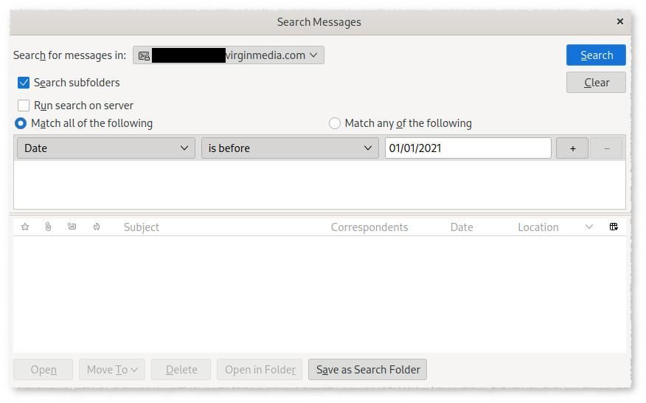Open the column picker icon
646x403 pixels.
click(614, 227)
